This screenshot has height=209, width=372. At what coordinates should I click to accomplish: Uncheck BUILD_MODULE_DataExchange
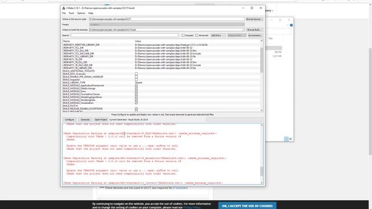tap(136, 88)
